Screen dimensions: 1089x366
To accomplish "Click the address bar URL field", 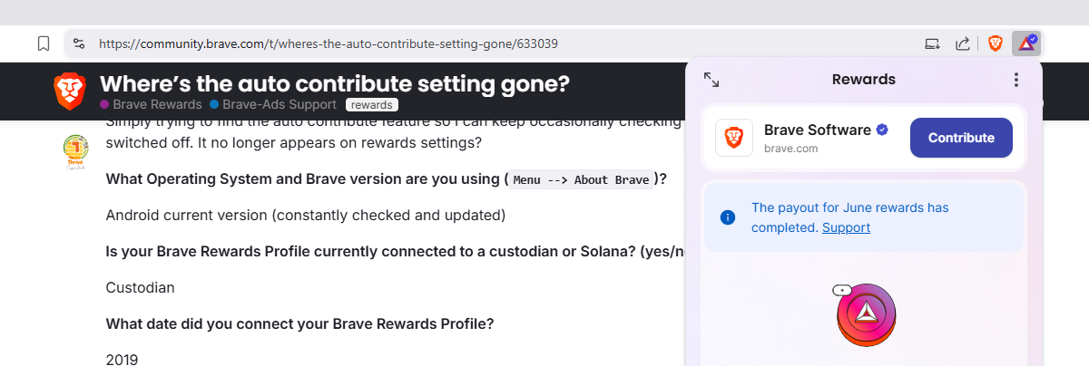I will click(454, 43).
